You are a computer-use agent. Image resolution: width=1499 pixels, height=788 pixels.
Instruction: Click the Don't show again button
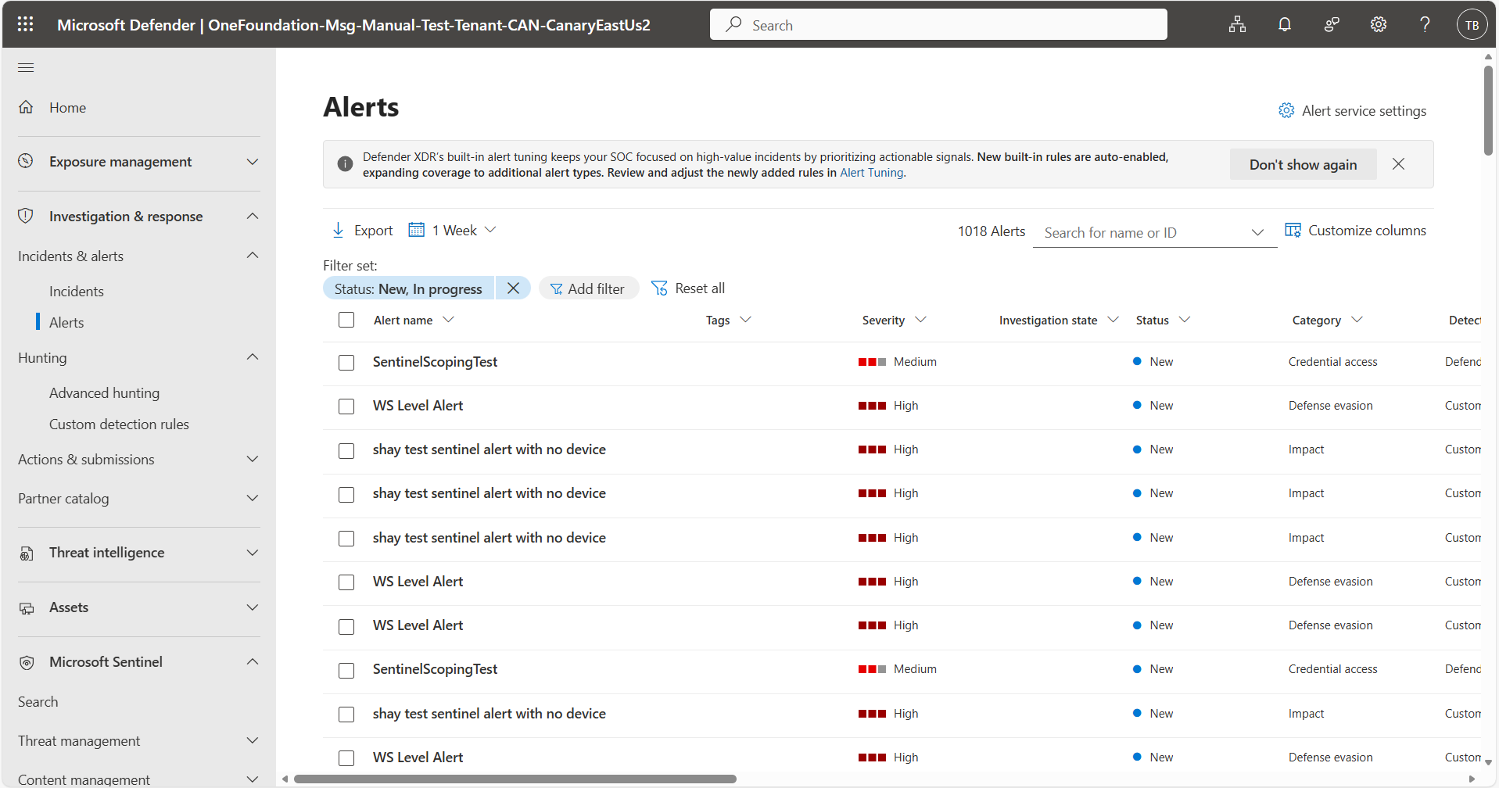click(1303, 164)
